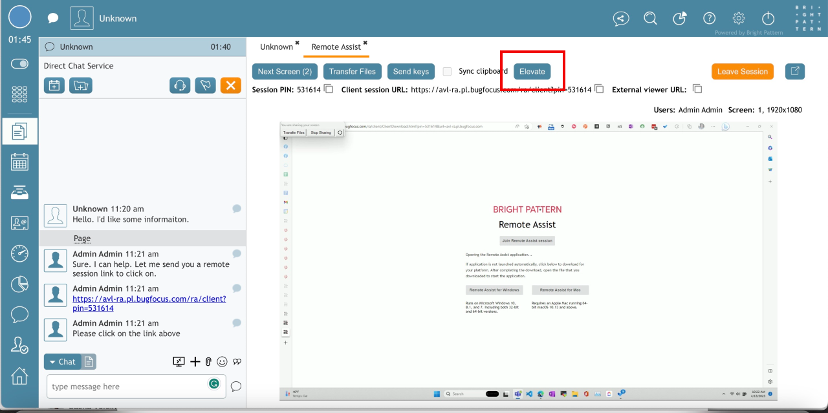Screen dimensions: 828x413
Task: Click the Send keys button
Action: click(x=411, y=72)
